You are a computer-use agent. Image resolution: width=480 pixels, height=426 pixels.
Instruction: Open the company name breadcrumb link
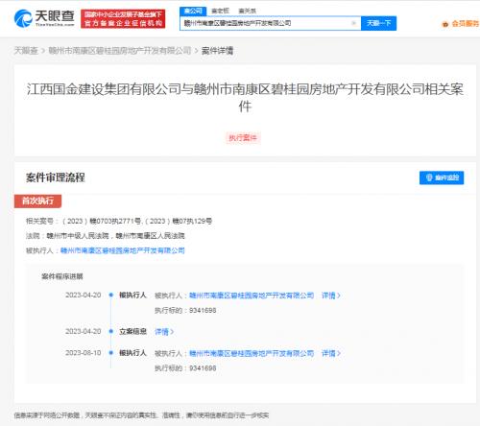120,51
